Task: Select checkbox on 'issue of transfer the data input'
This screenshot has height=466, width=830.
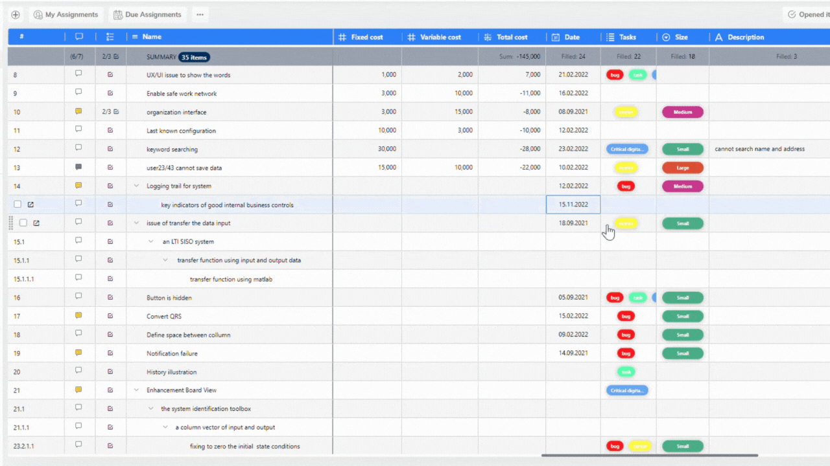Action: (23, 223)
